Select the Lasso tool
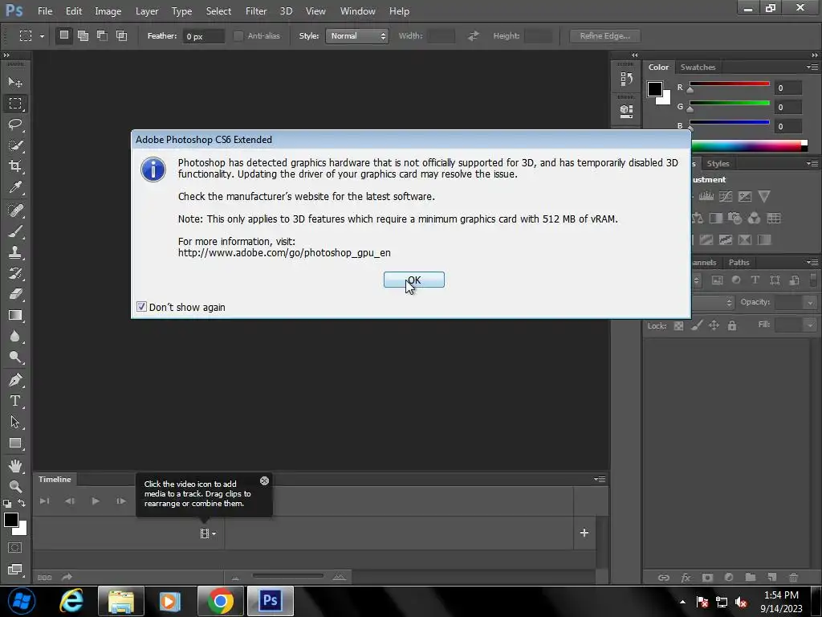822x617 pixels. tap(15, 125)
